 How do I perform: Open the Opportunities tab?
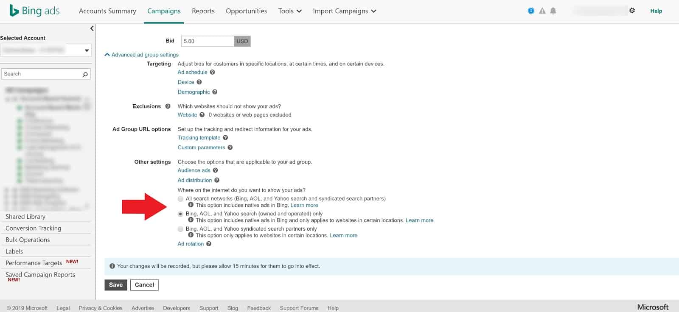[247, 11]
